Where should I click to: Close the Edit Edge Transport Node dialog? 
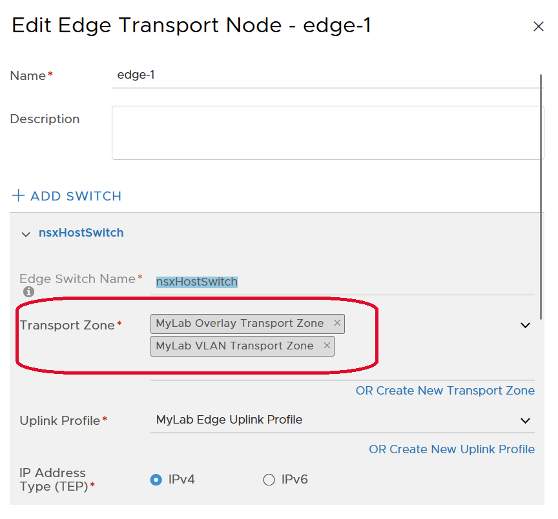[x=538, y=26]
